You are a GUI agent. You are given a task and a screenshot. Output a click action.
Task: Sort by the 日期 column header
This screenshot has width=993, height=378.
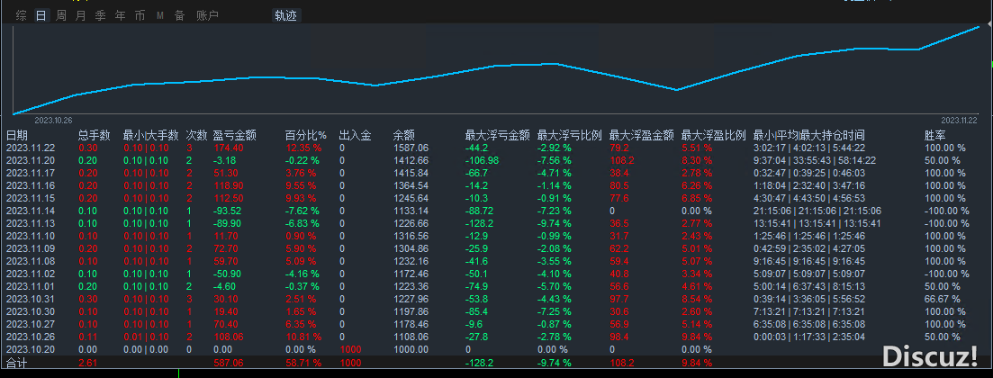17,135
